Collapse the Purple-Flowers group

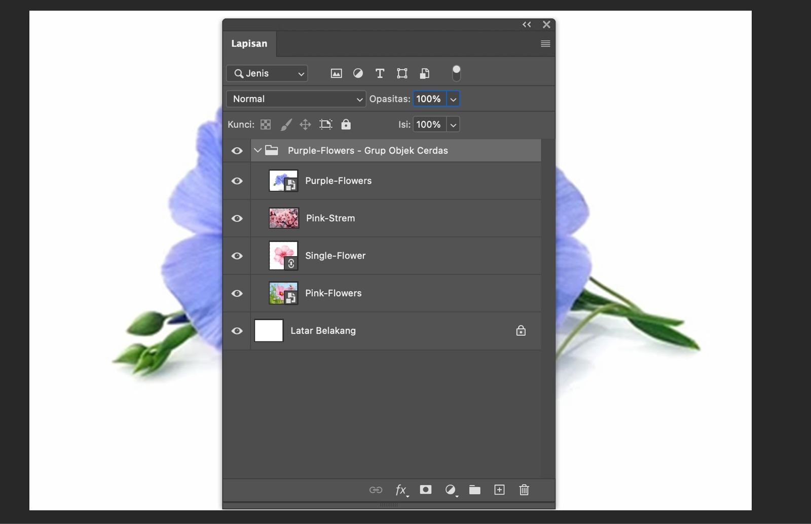tap(257, 151)
